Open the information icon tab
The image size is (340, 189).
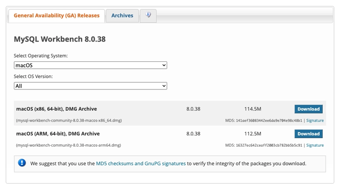[x=148, y=16]
